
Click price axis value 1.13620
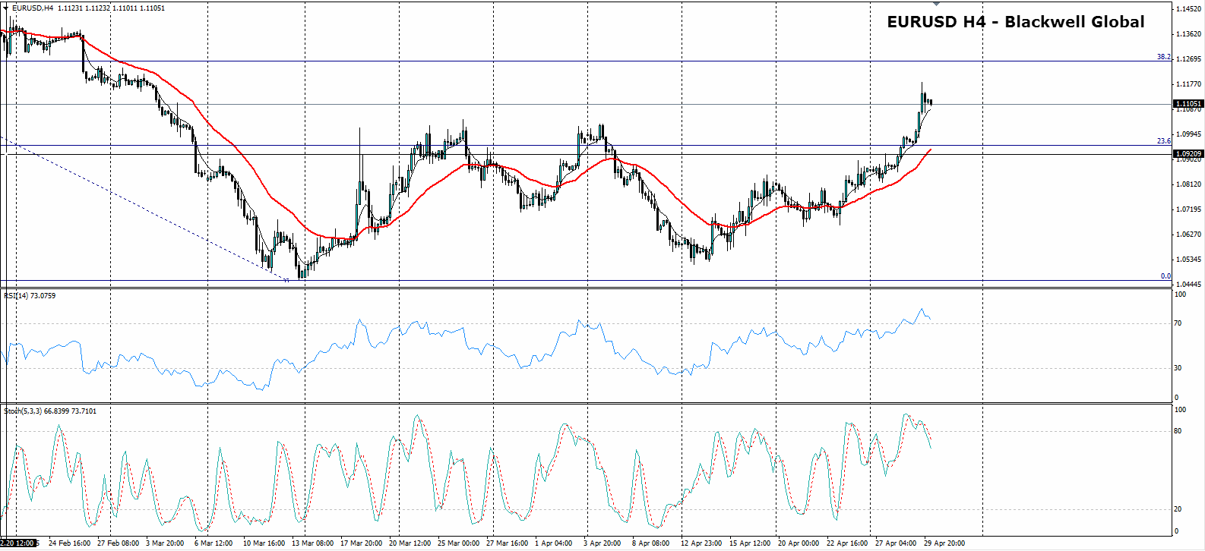tap(1188, 34)
